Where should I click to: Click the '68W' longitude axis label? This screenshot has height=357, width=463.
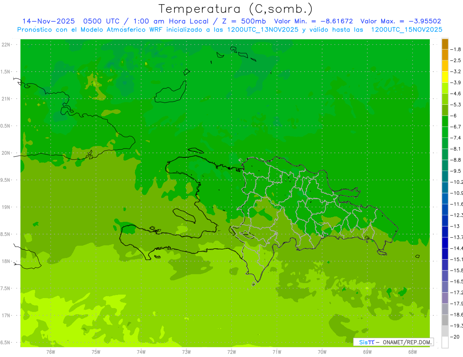pyautogui.click(x=412, y=352)
